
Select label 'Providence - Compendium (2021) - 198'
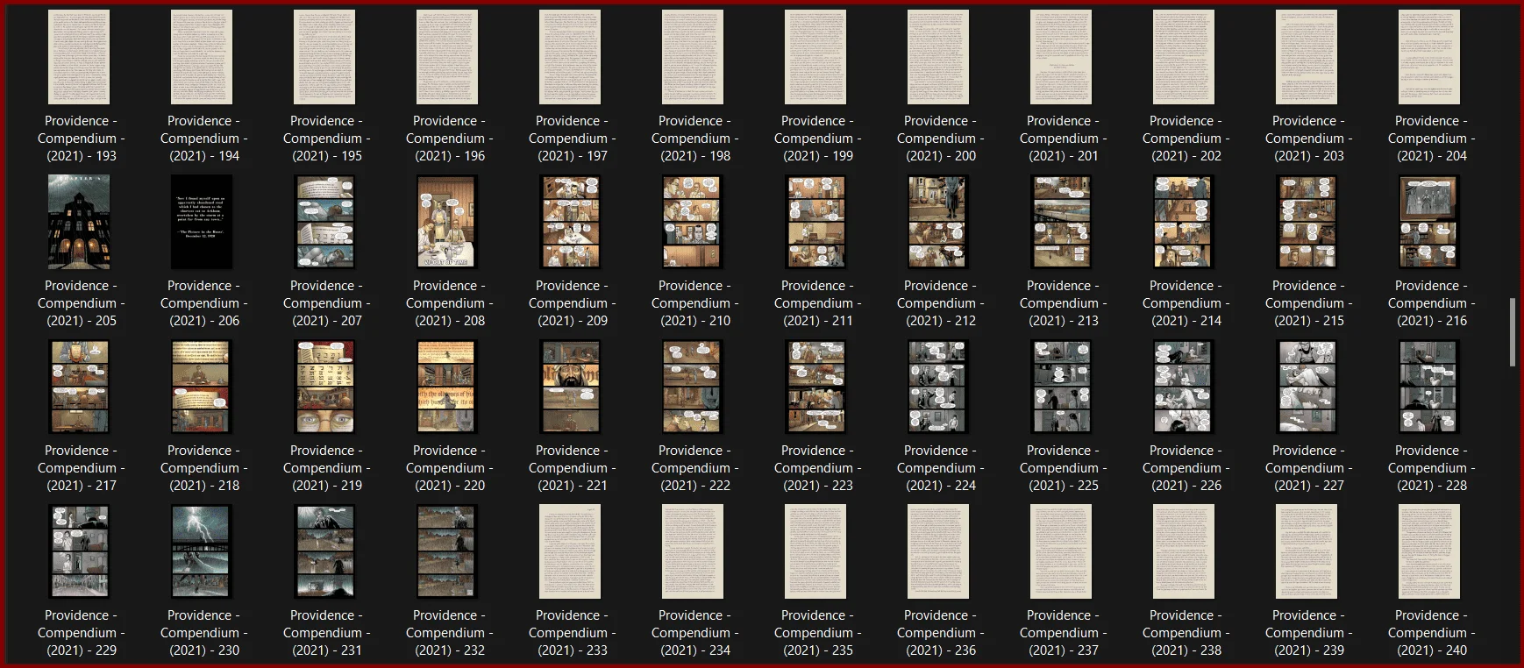coord(694,139)
